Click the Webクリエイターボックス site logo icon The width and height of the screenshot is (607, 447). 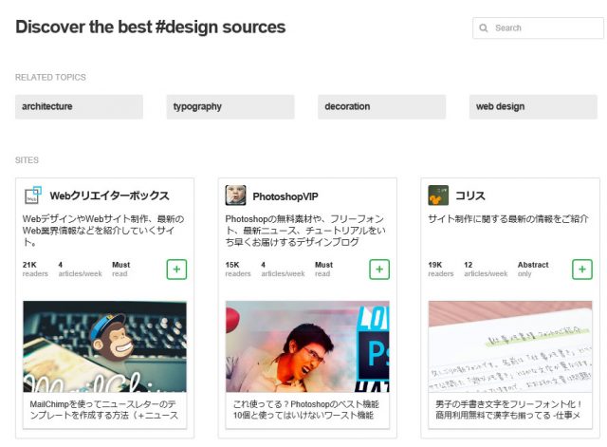[x=33, y=196]
